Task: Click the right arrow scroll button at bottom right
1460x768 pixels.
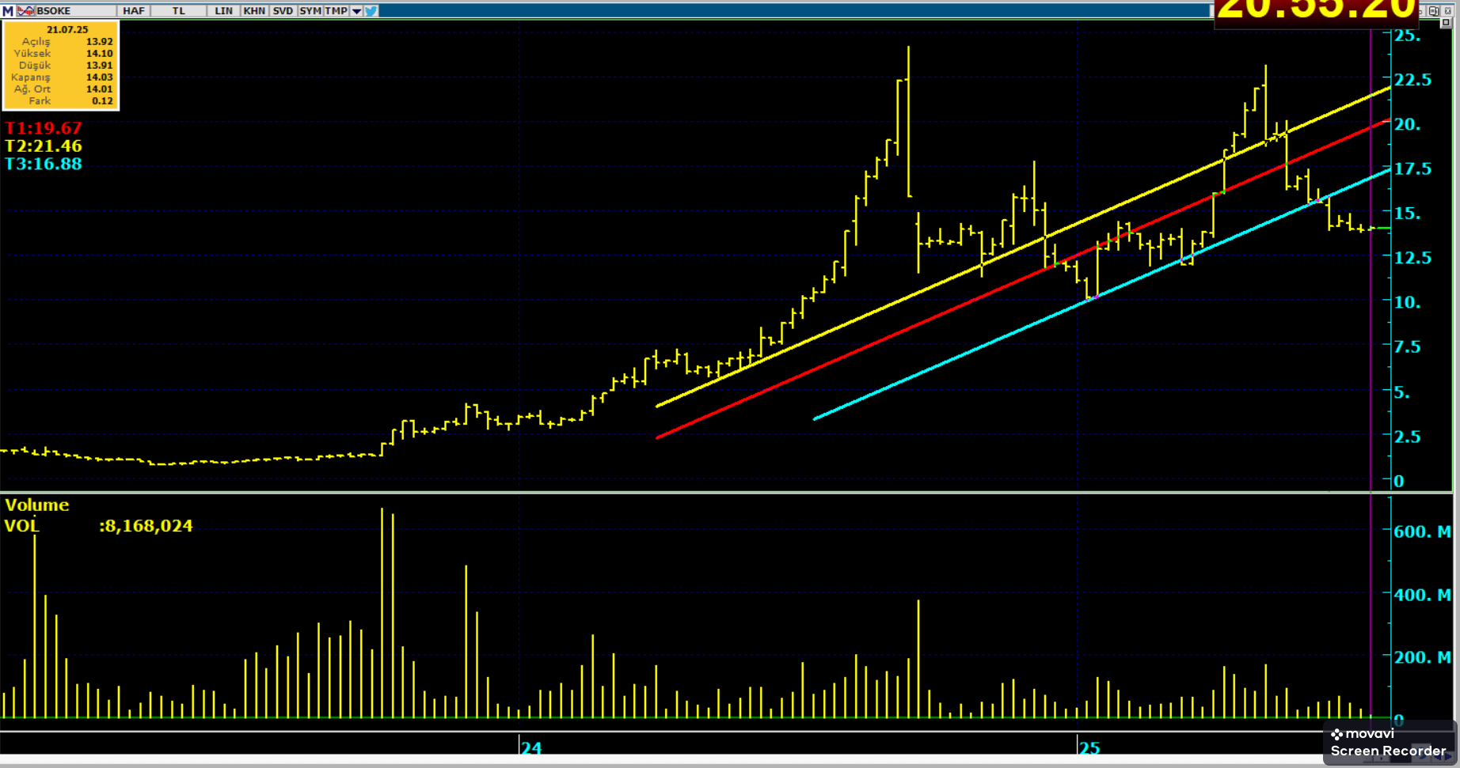Action: (x=1447, y=757)
